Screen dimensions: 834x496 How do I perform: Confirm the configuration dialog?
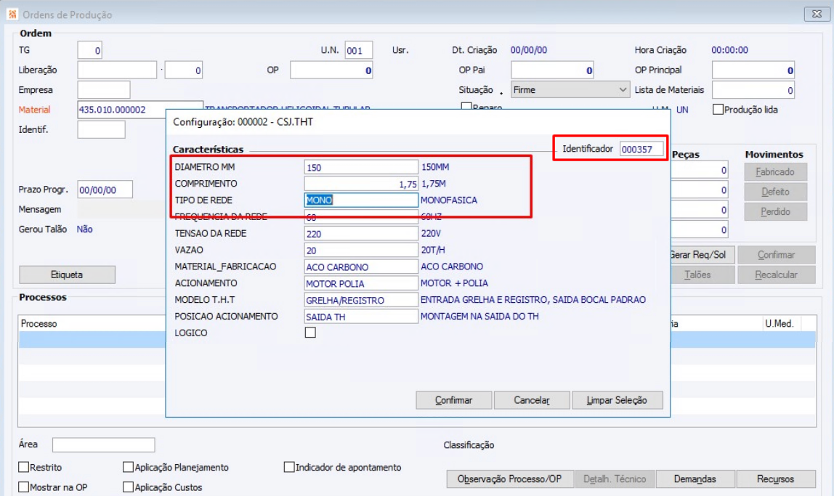coord(454,399)
